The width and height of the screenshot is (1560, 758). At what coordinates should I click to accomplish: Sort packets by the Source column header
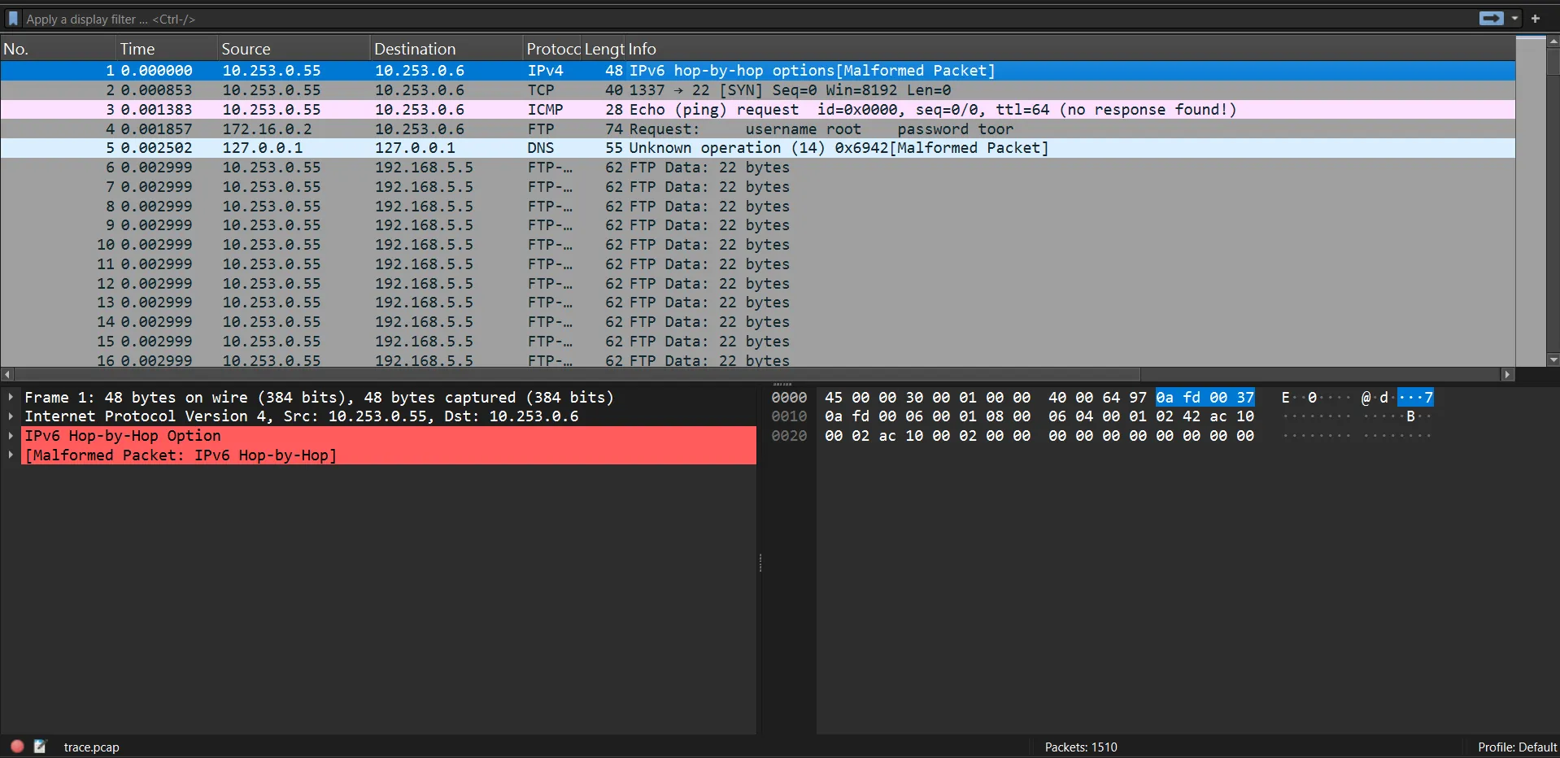tap(246, 49)
